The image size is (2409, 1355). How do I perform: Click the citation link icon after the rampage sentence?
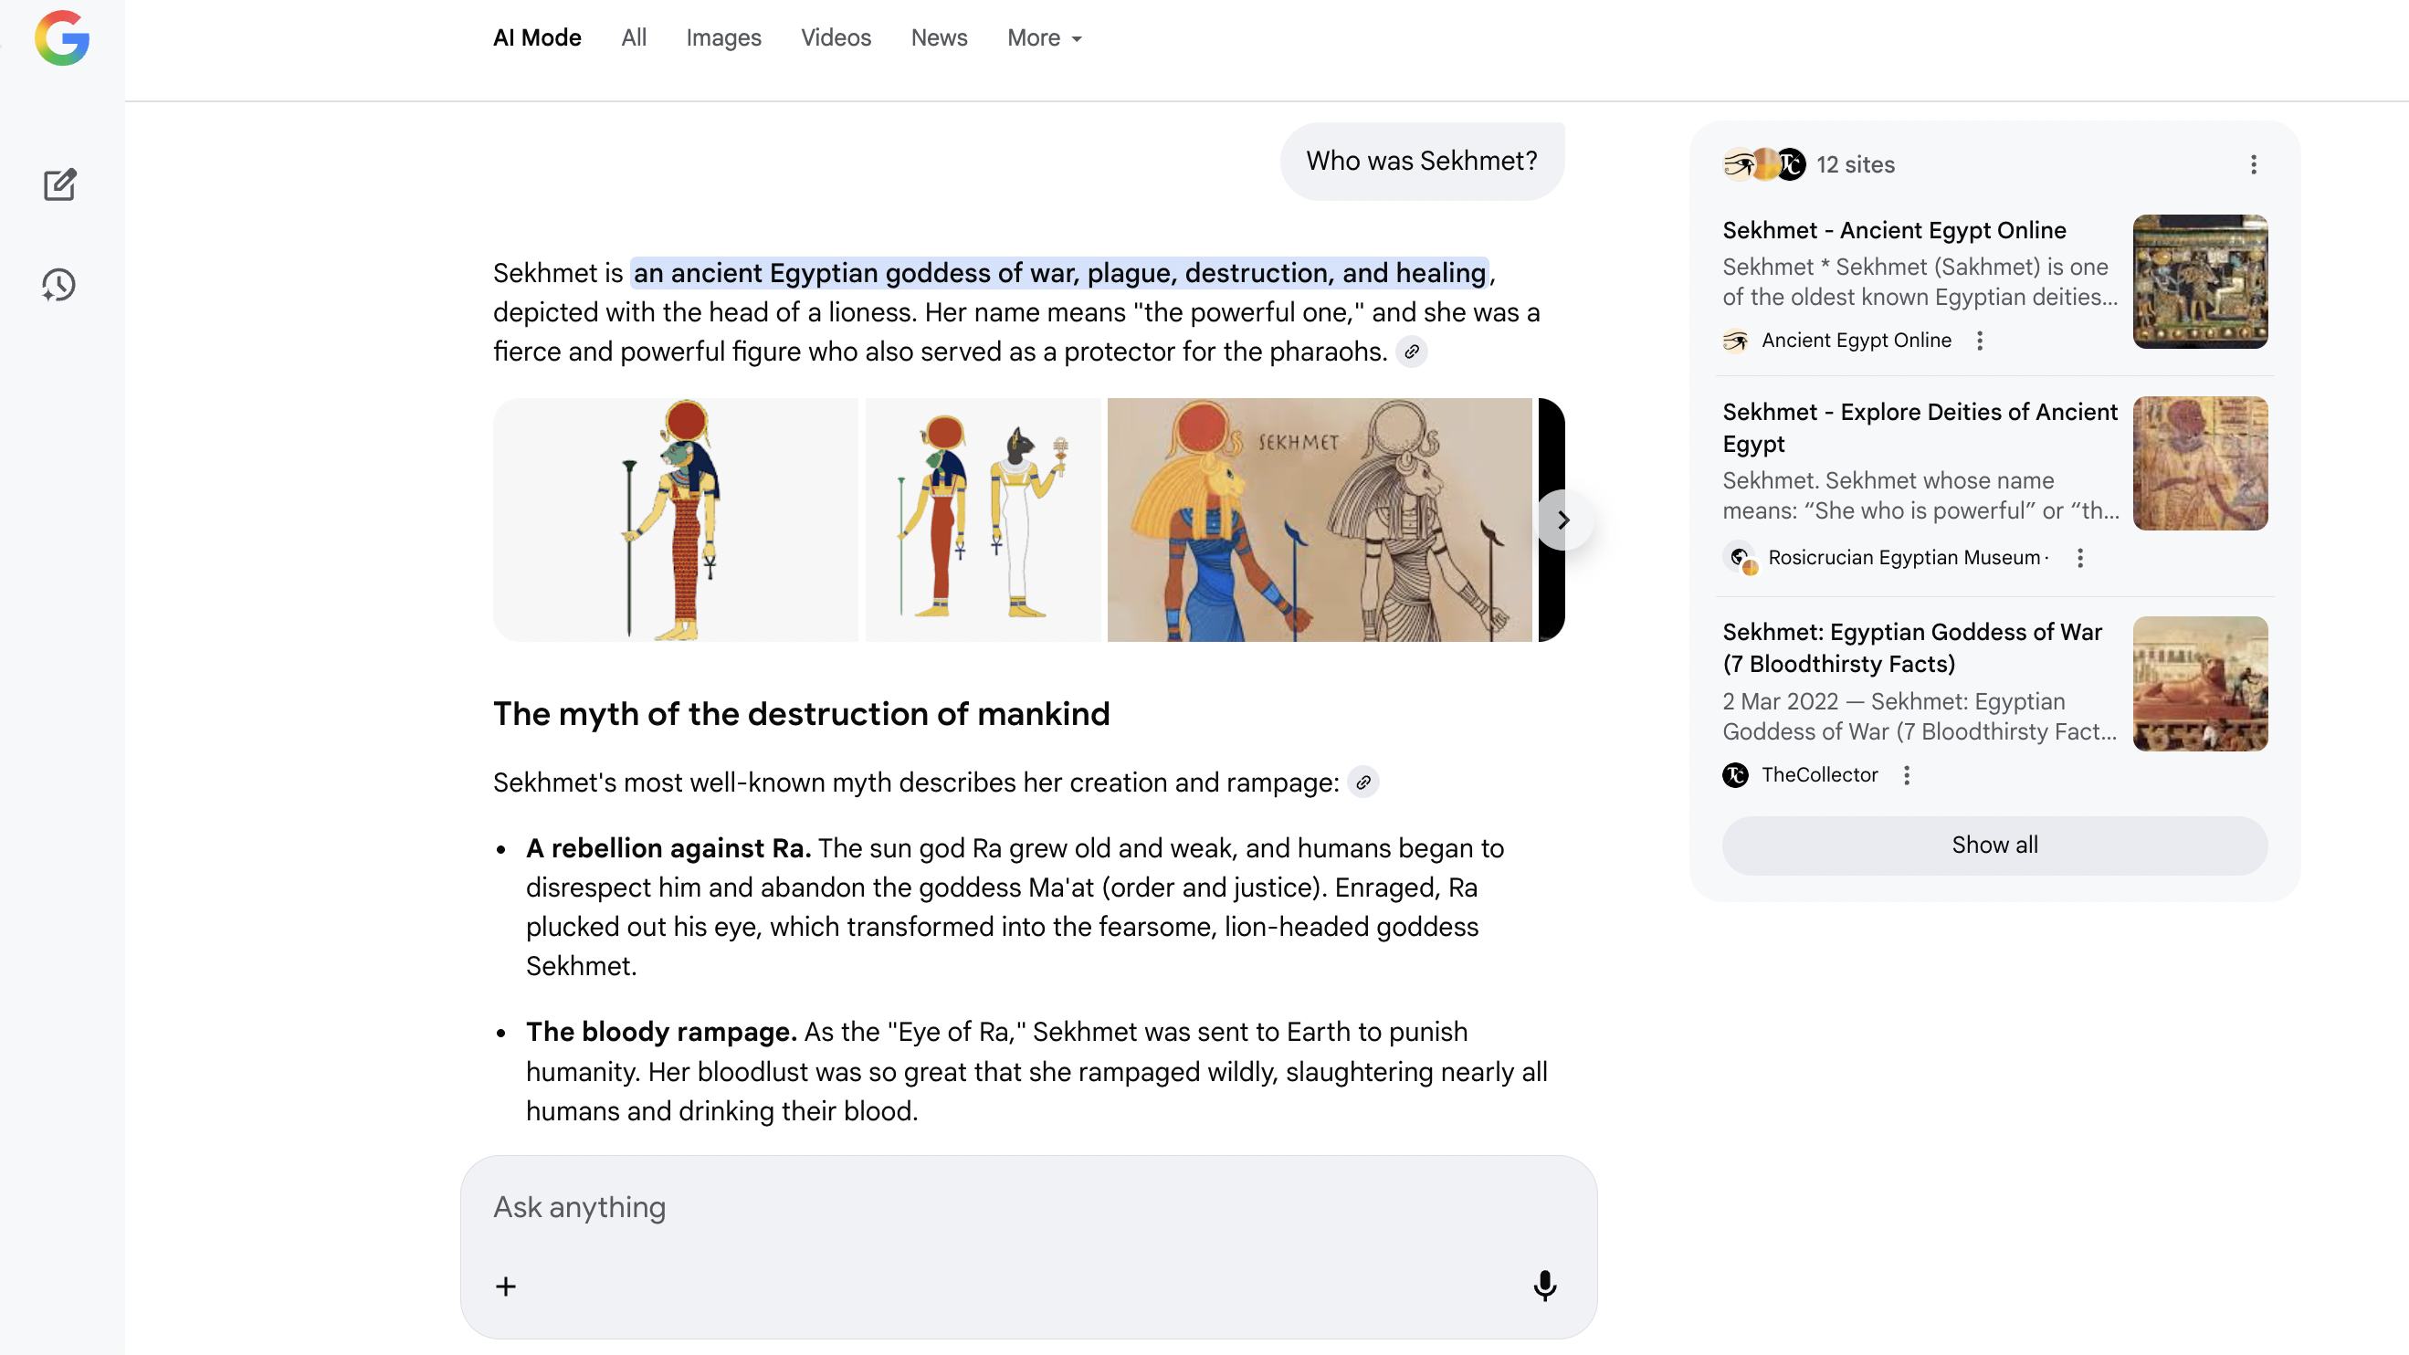pyautogui.click(x=1364, y=783)
